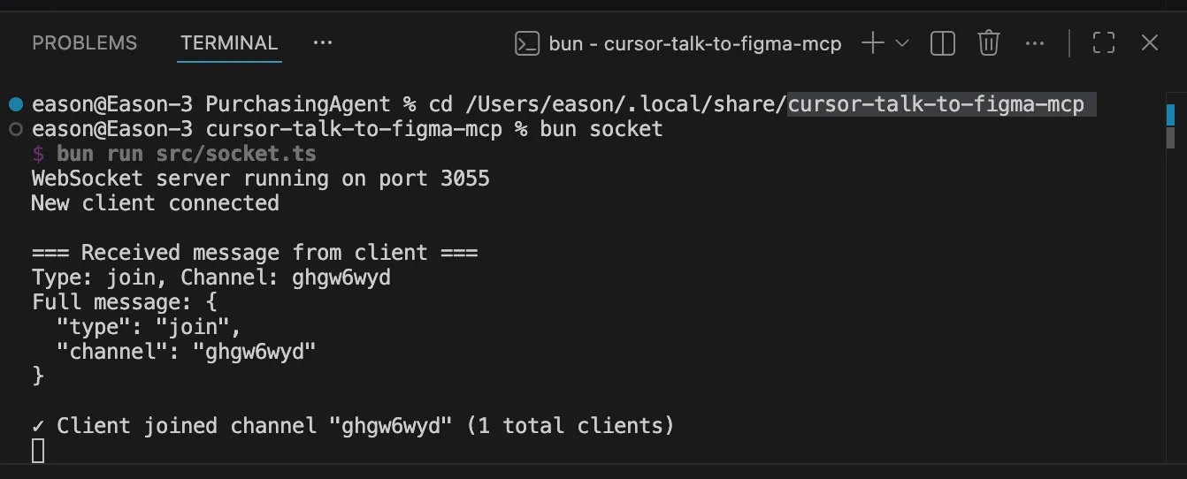Viewport: 1187px width, 479px height.
Task: Click the /Users/eason/.local/share path text
Action: [625, 104]
